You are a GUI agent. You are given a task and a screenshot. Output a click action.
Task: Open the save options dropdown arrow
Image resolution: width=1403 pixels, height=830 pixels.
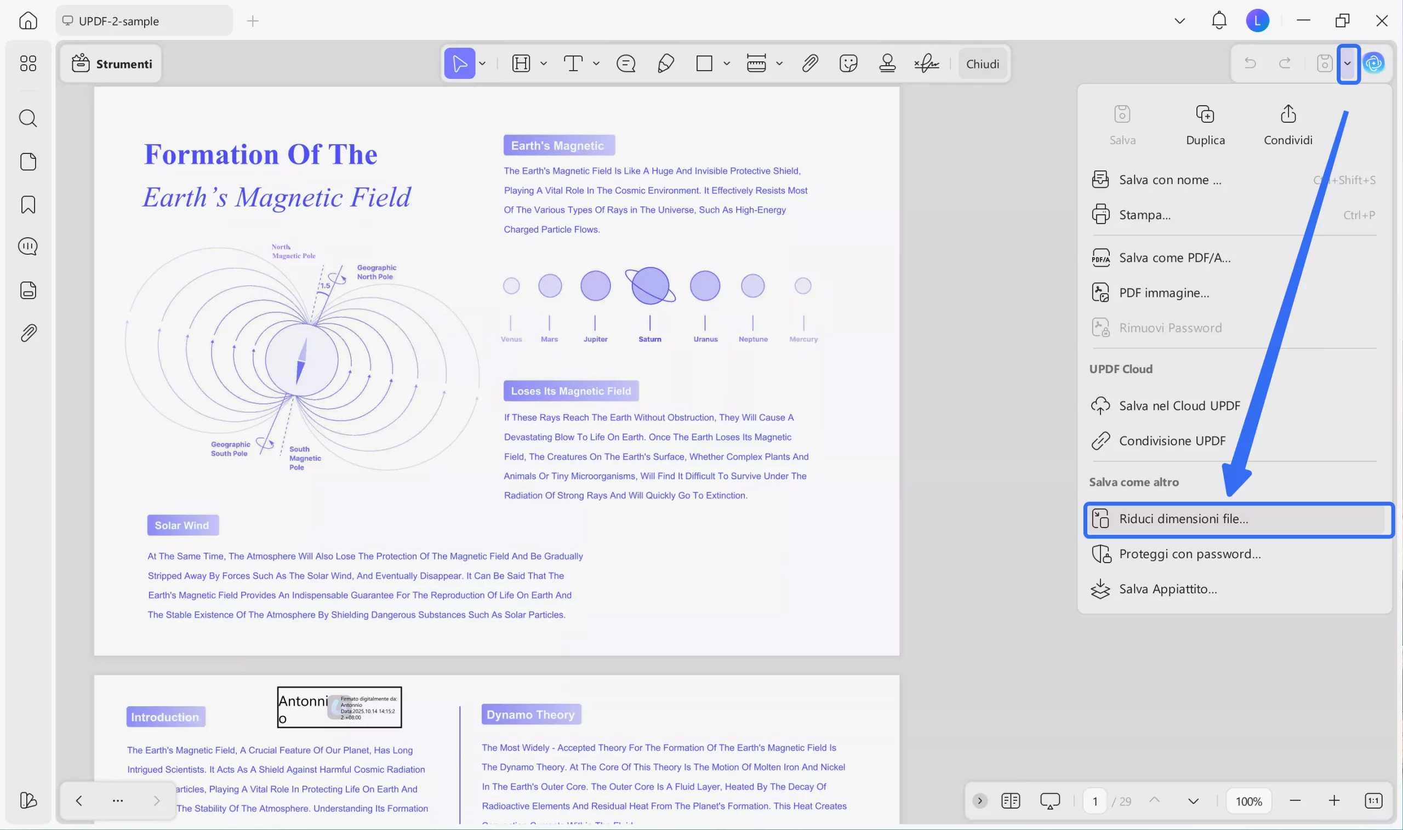(1348, 64)
